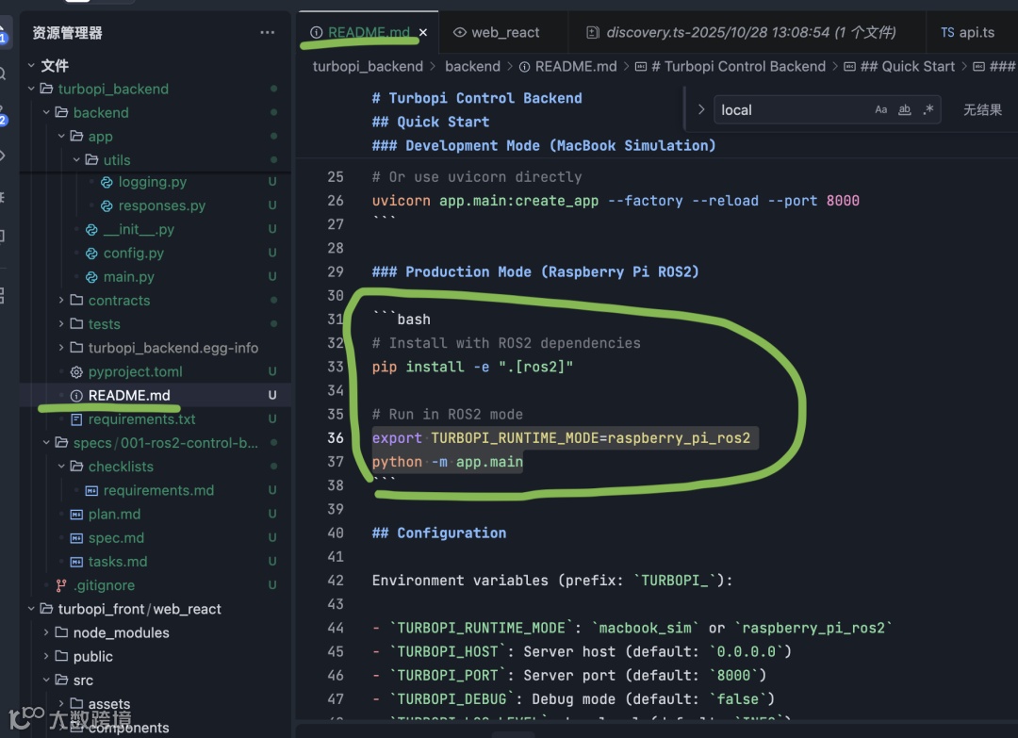The width and height of the screenshot is (1018, 738).
Task: Click '## Quick Start' breadcrumb
Action: pyautogui.click(x=907, y=66)
